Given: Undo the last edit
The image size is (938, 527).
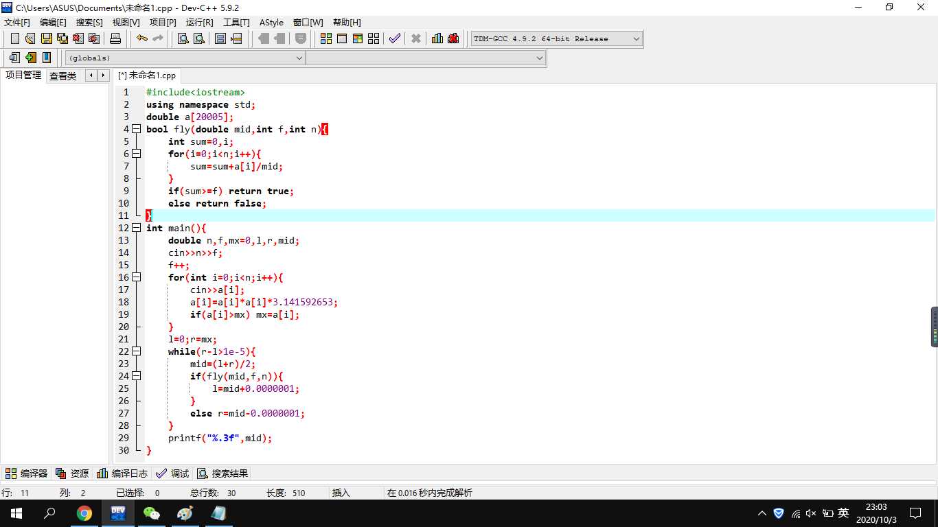Looking at the screenshot, I should 141,38.
